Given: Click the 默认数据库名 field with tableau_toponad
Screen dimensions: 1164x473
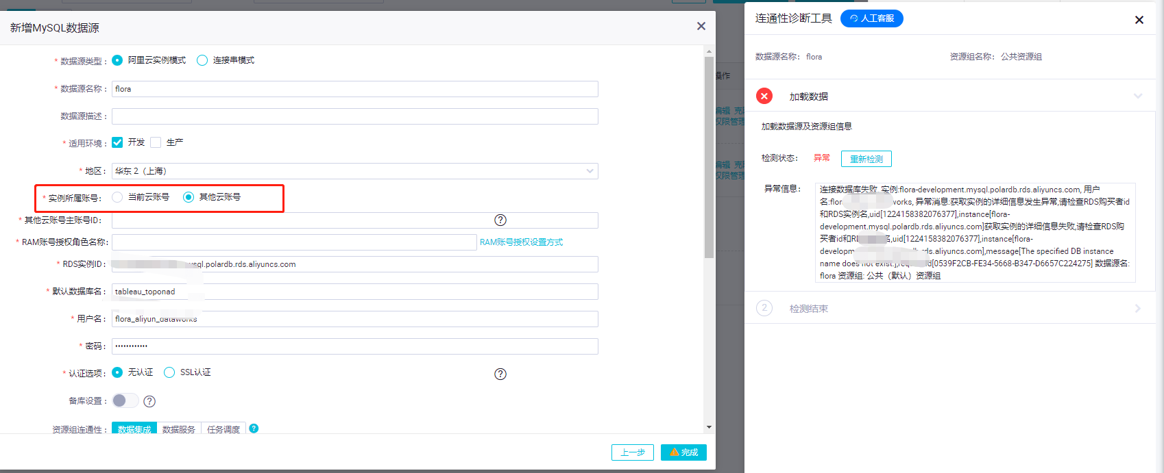Looking at the screenshot, I should point(355,292).
